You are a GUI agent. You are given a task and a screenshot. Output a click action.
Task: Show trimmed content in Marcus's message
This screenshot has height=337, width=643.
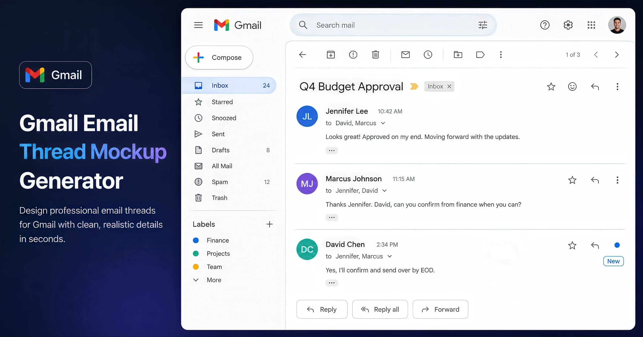coord(332,217)
